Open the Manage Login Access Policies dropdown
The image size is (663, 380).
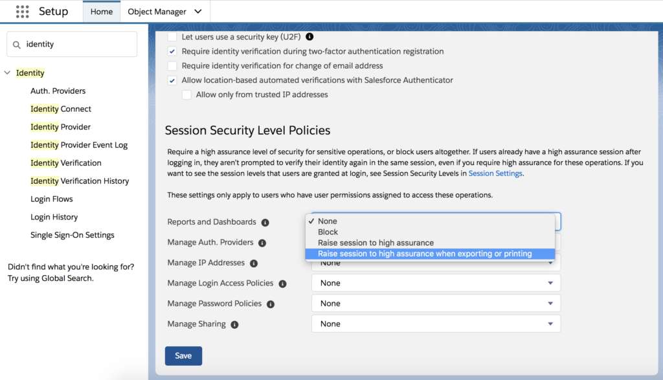pos(434,283)
